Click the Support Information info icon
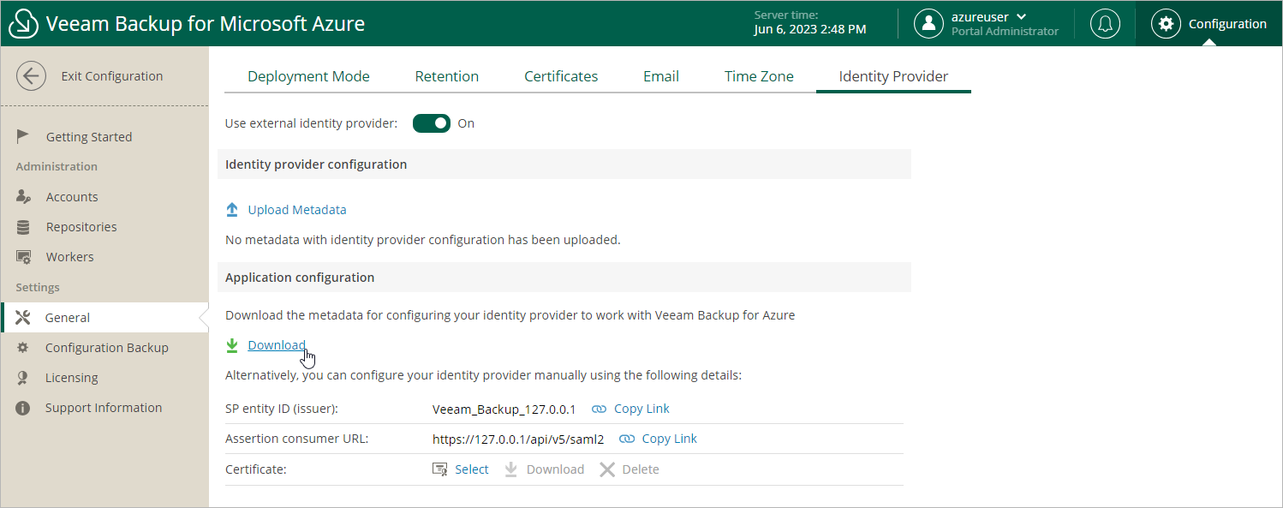Viewport: 1283px width, 508px height. (23, 408)
